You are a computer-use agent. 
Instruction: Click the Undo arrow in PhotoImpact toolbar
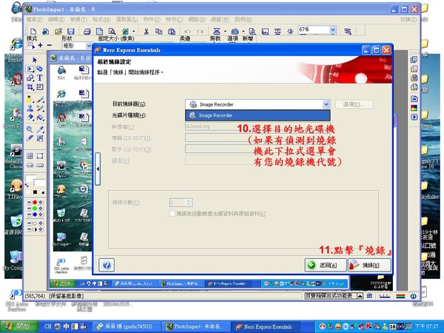coord(187,31)
